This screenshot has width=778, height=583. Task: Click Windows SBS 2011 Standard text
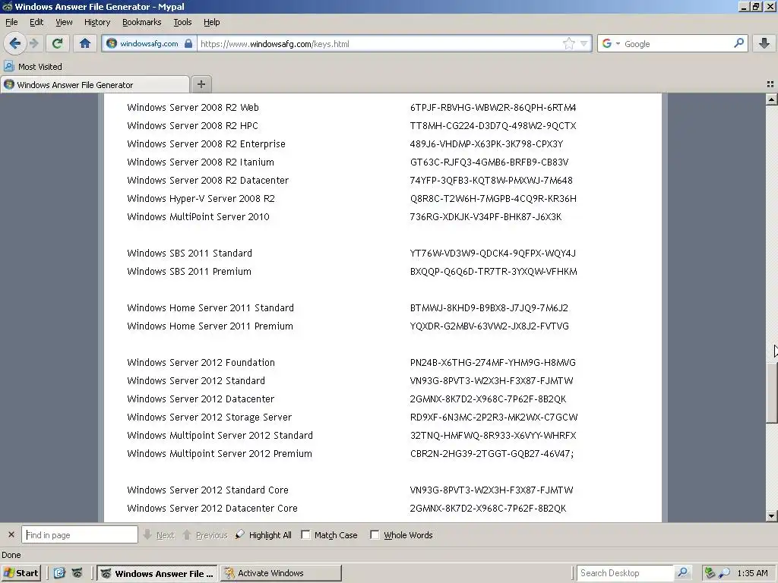click(x=189, y=254)
